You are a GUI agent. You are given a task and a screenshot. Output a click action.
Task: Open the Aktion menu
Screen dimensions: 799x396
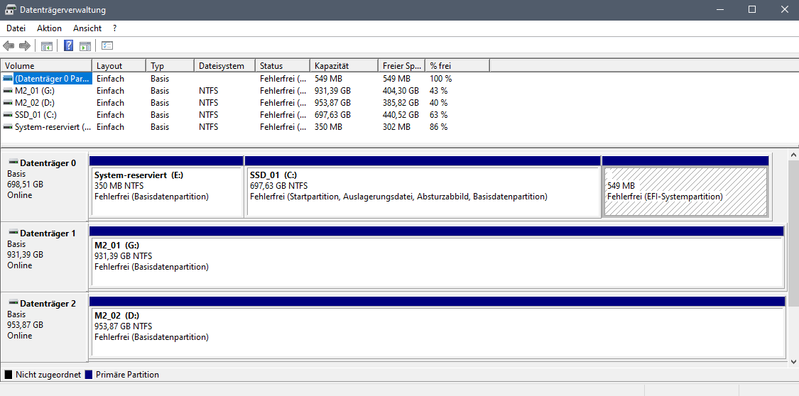[50, 28]
